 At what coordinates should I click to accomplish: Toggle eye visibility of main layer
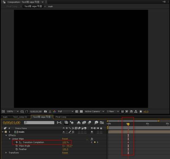pos(92,132)
